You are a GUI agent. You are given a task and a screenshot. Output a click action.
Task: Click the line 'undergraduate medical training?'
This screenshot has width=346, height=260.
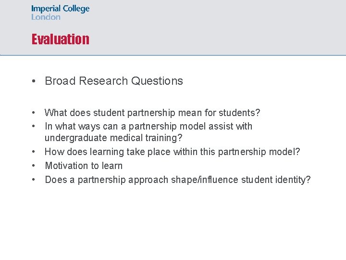coord(113,138)
